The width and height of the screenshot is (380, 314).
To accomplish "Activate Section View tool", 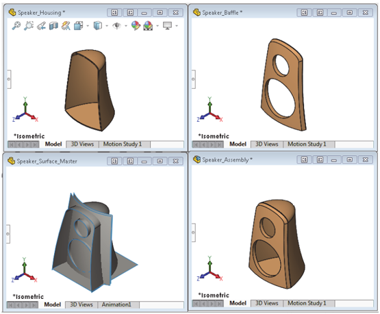I will (x=53, y=26).
